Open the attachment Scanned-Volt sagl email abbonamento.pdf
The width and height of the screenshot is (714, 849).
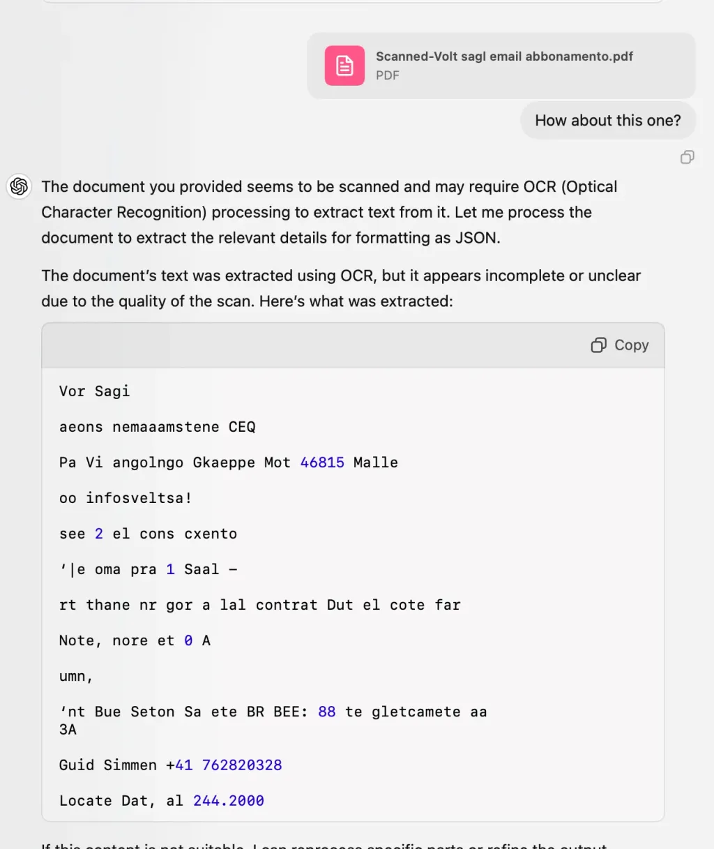tap(503, 65)
